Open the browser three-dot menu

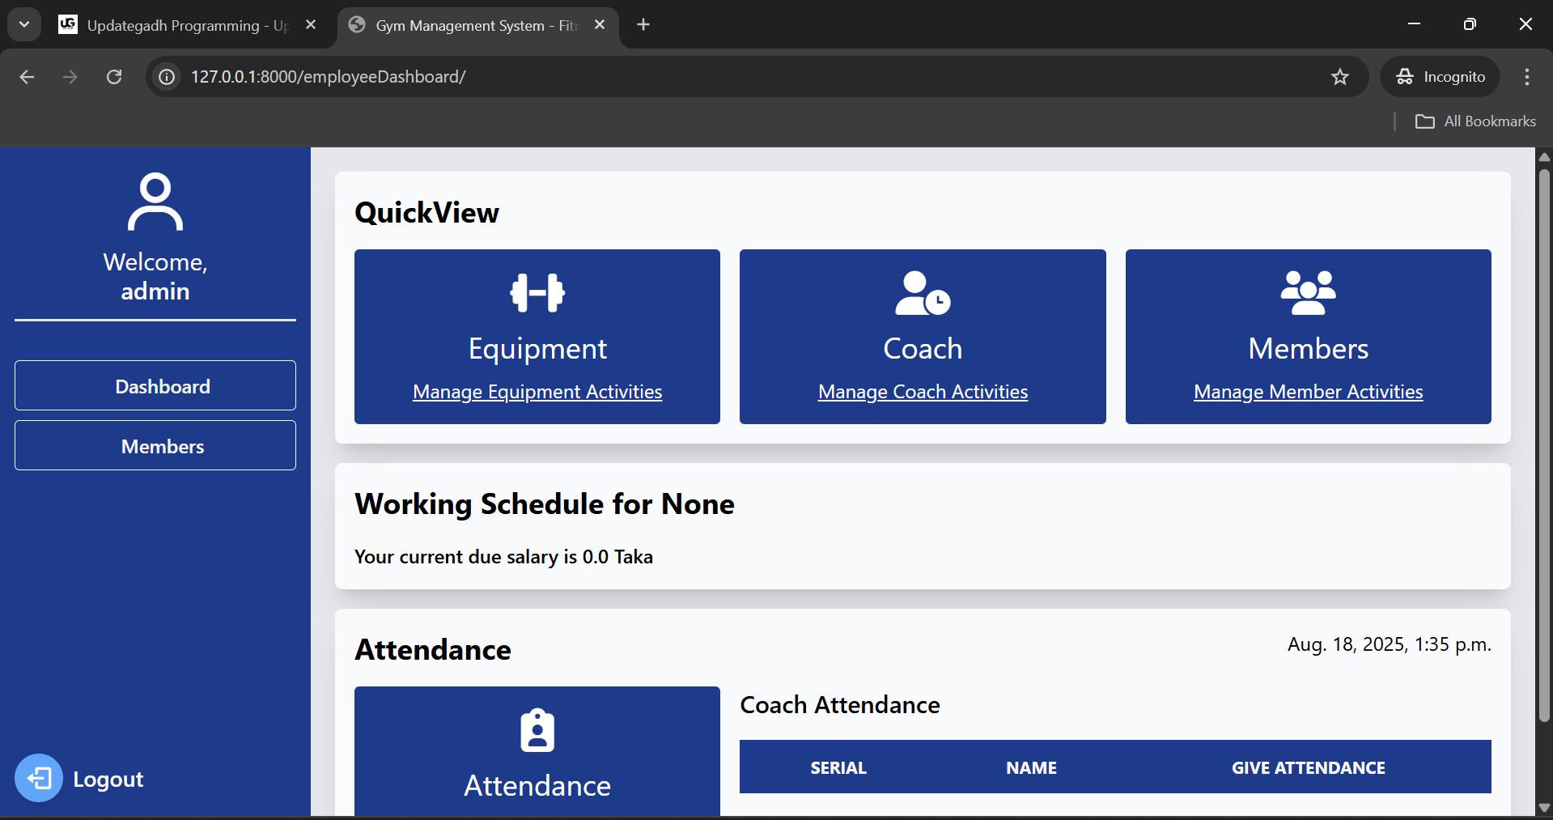[1526, 76]
